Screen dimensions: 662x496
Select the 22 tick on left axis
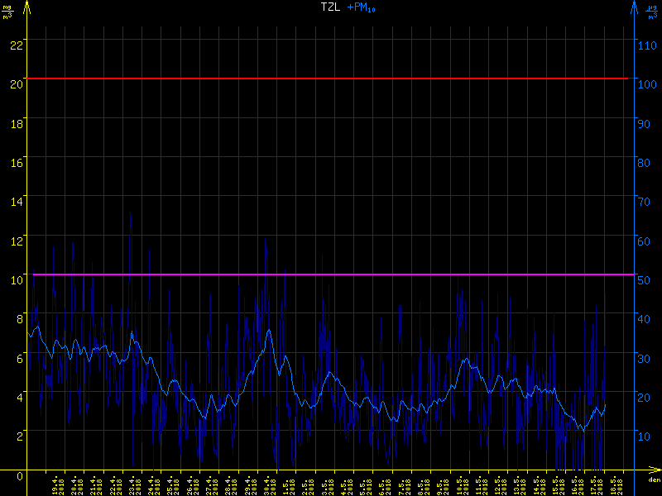(x=15, y=44)
